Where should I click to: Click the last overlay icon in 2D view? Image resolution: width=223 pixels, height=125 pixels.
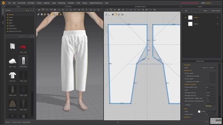pyautogui.click(x=122, y=15)
